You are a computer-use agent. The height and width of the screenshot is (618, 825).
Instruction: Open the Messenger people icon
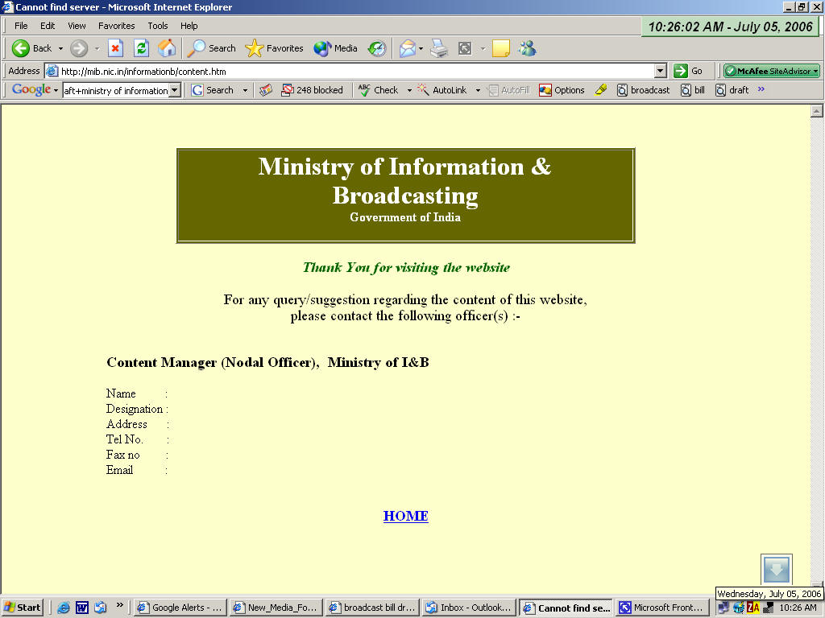(x=527, y=48)
